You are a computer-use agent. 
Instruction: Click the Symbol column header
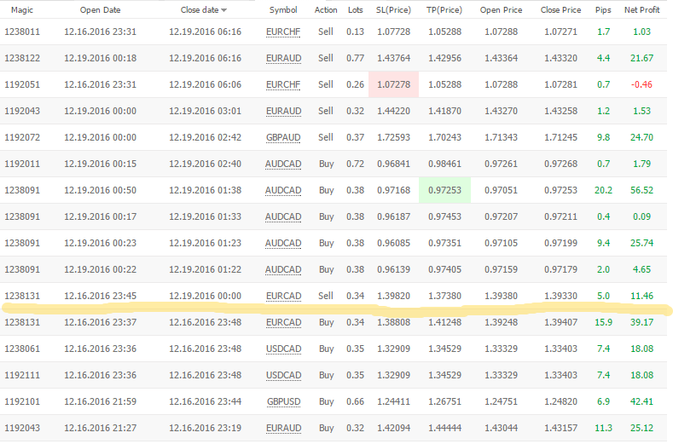283,10
